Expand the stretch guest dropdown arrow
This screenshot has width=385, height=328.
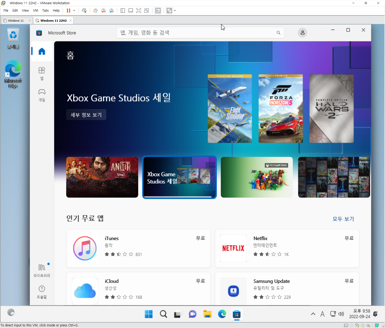175,11
